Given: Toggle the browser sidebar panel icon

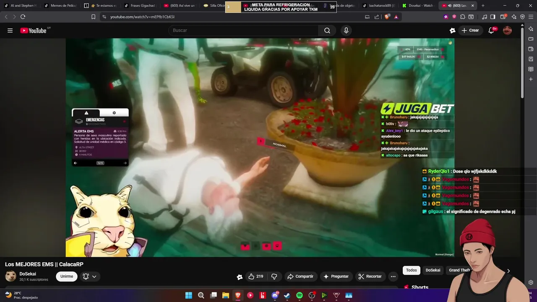Looking at the screenshot, I should 493,17.
